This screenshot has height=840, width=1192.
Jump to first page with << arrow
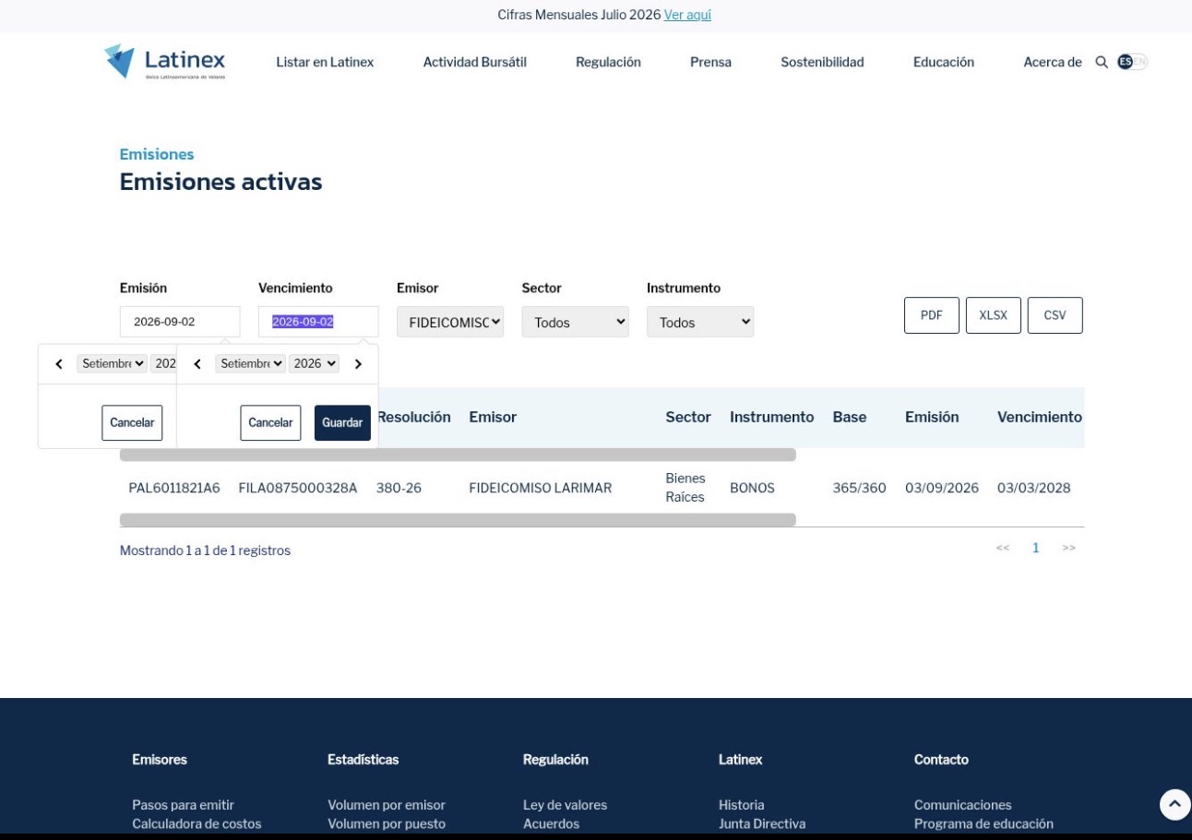[x=1003, y=548]
